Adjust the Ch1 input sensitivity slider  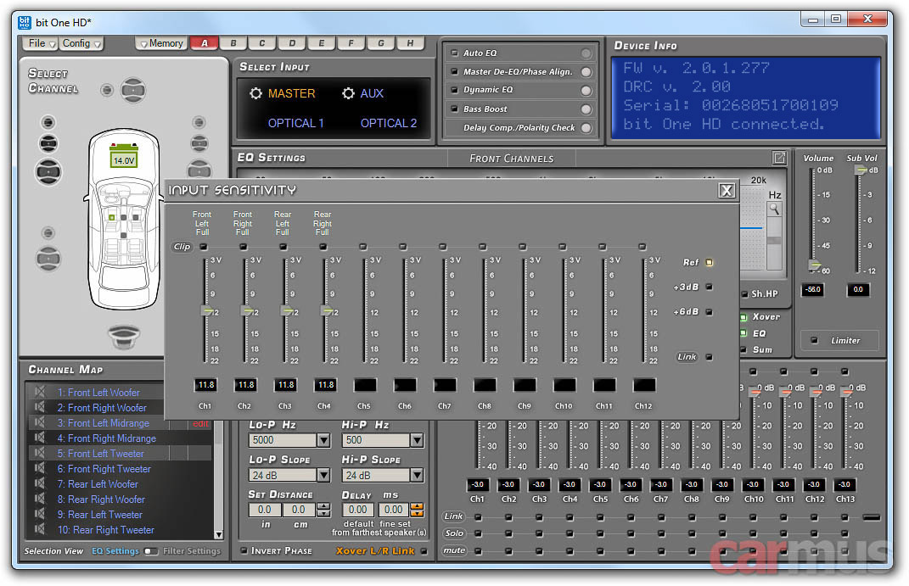[205, 311]
